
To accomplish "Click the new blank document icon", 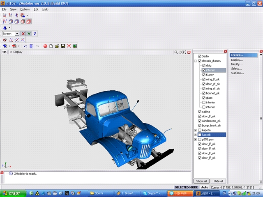I will click(x=51, y=46).
